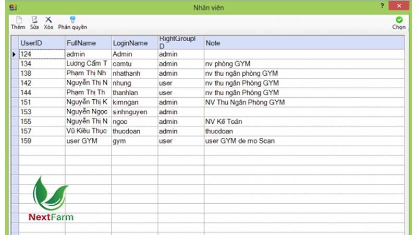Click the nhung login name cell
417x235 pixels.
(134, 83)
